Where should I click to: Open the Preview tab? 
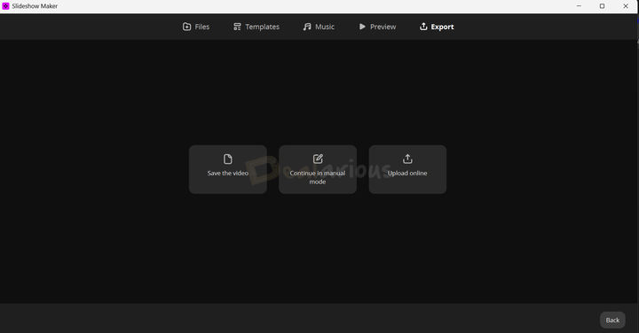point(377,27)
